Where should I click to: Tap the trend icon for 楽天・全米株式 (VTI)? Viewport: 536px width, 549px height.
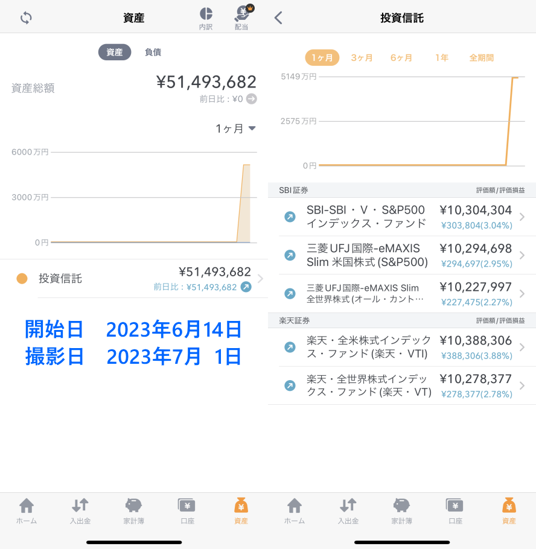(x=290, y=347)
